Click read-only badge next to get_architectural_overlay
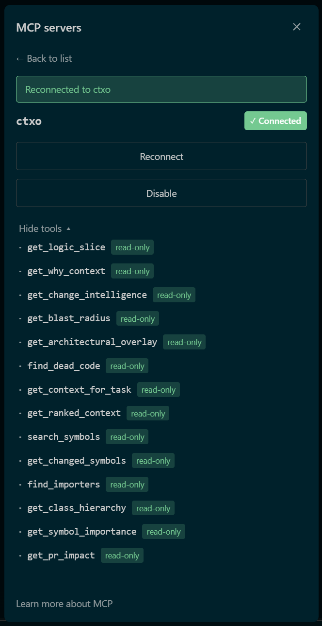The width and height of the screenshot is (322, 626). (x=184, y=342)
